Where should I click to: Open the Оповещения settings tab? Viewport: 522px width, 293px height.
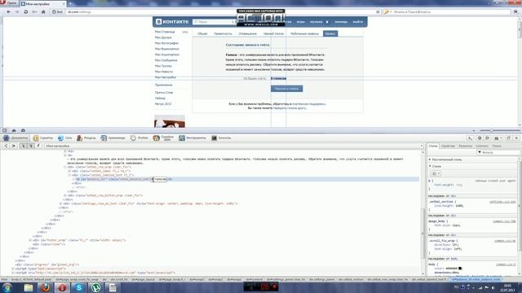pos(247,33)
